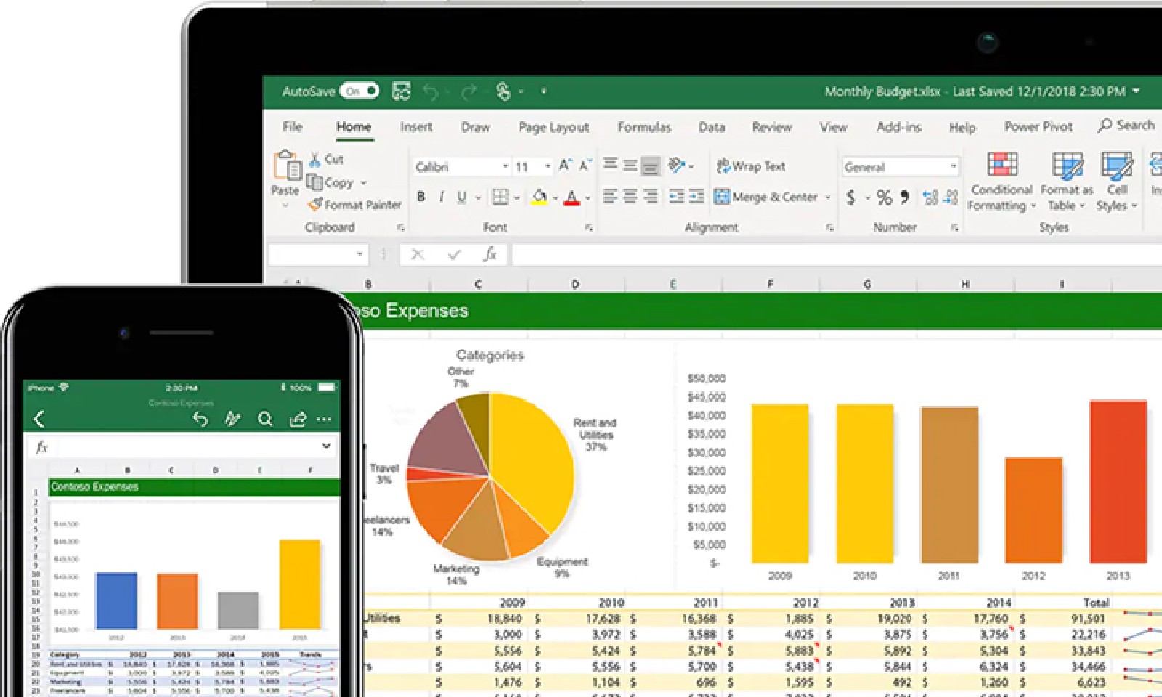Open the font size dropdown arrow
This screenshot has height=697, width=1162.
[548, 167]
